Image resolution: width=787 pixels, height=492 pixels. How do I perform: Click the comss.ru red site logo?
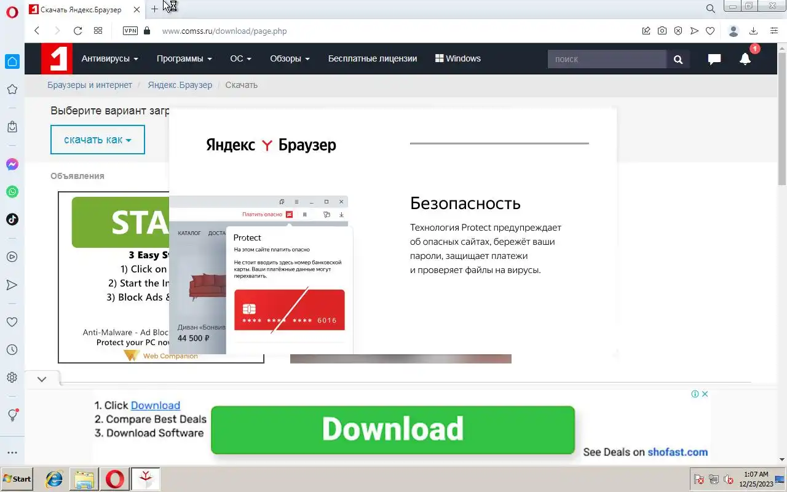tap(57, 59)
